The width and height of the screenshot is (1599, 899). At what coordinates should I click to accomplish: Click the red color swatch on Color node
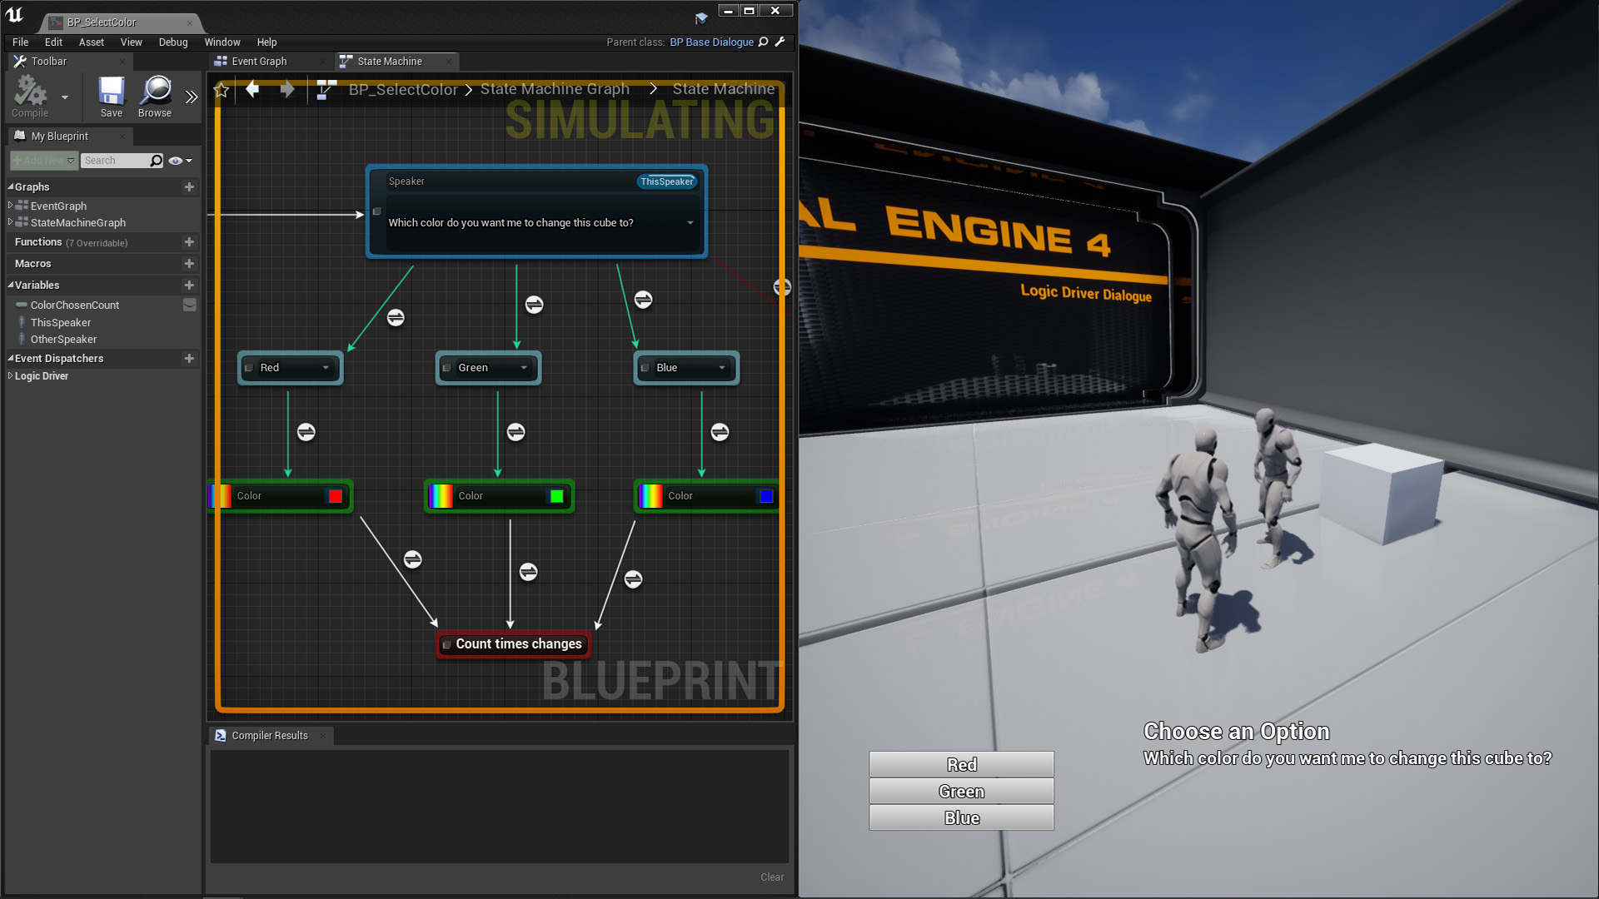coord(335,496)
